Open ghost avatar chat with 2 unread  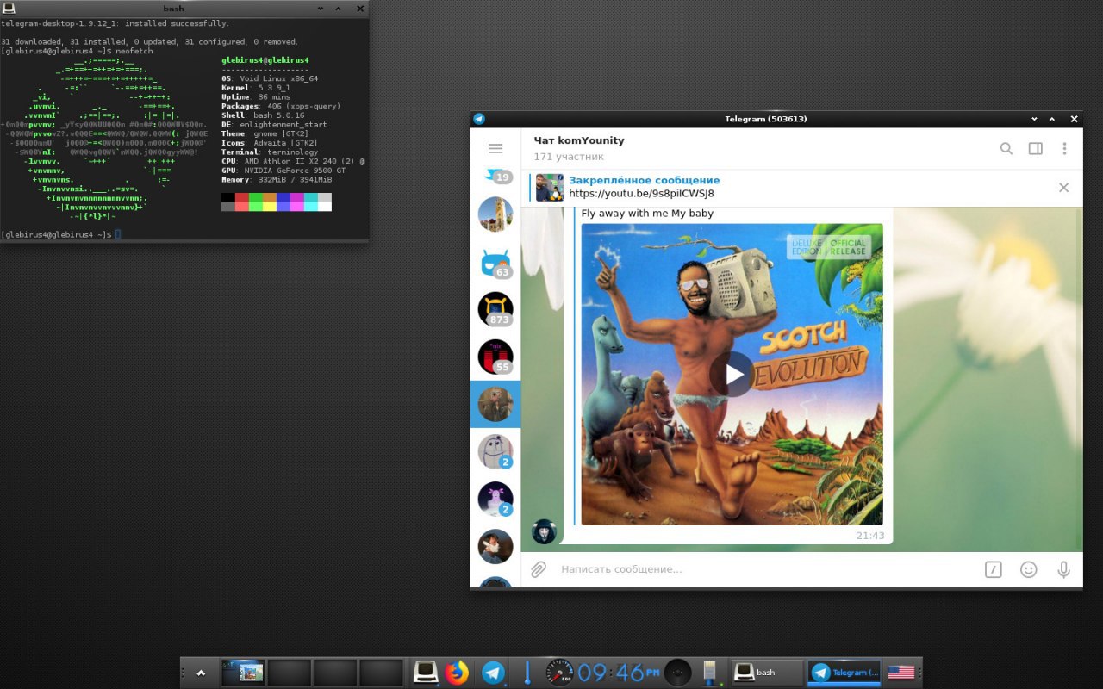pyautogui.click(x=495, y=451)
